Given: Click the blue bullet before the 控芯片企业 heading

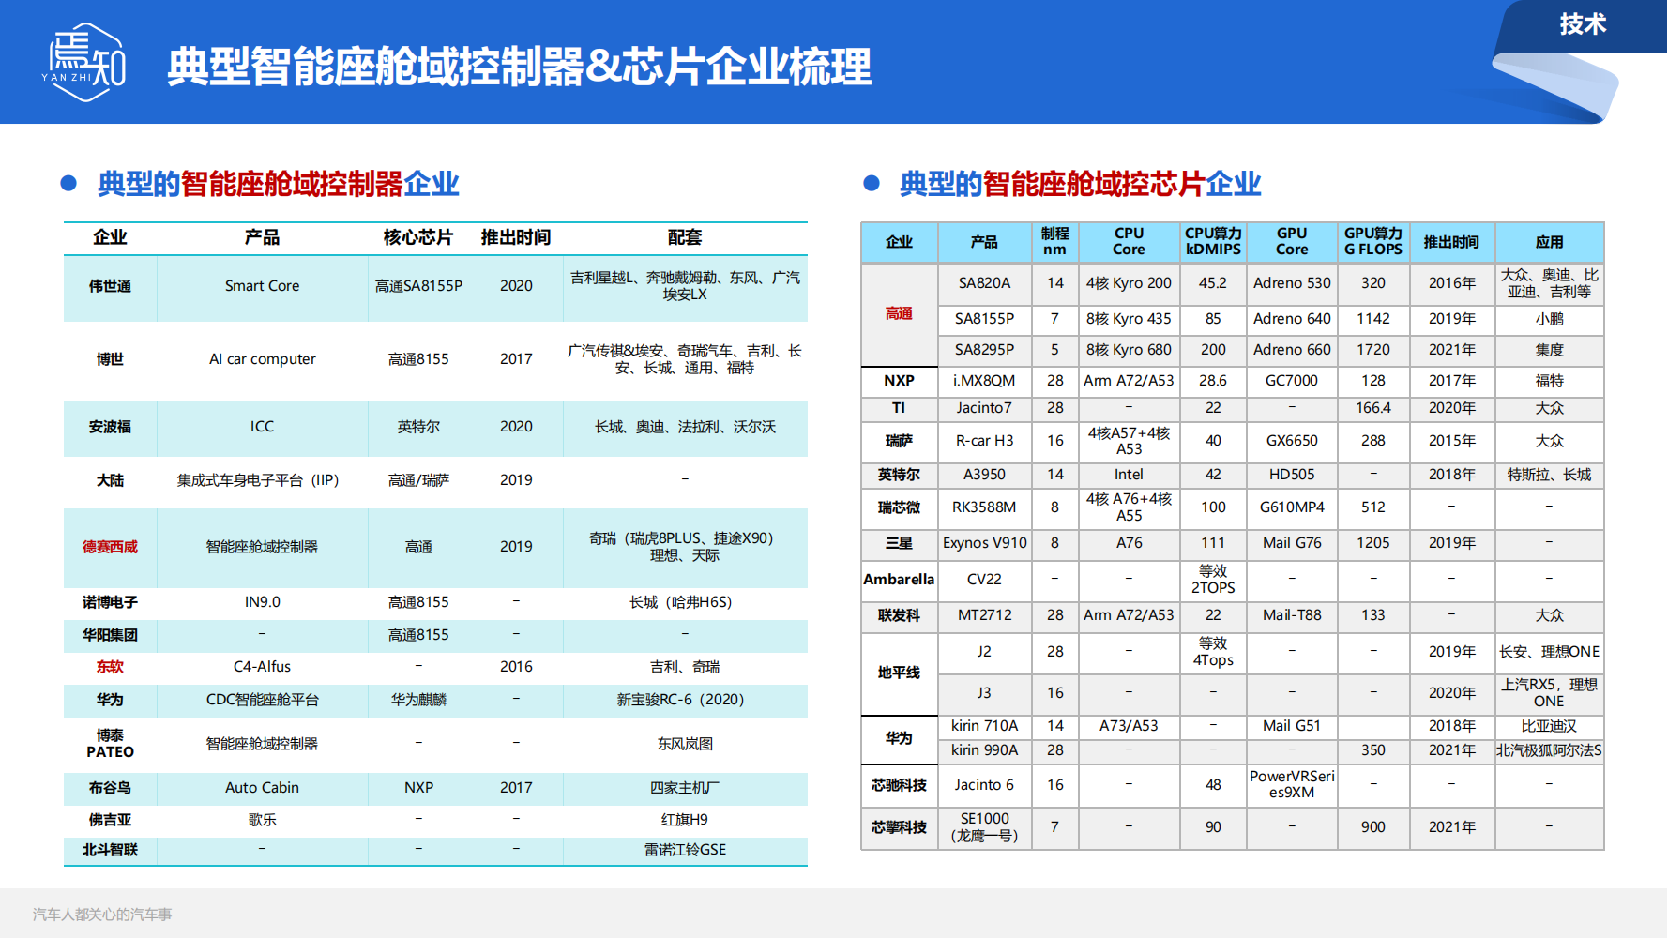Looking at the screenshot, I should (x=872, y=183).
